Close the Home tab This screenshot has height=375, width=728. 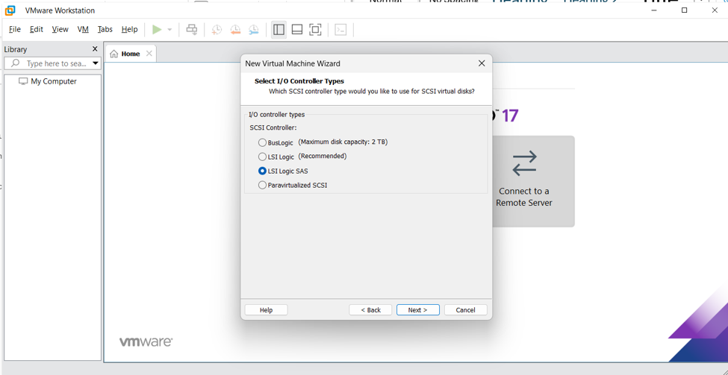pyautogui.click(x=149, y=54)
